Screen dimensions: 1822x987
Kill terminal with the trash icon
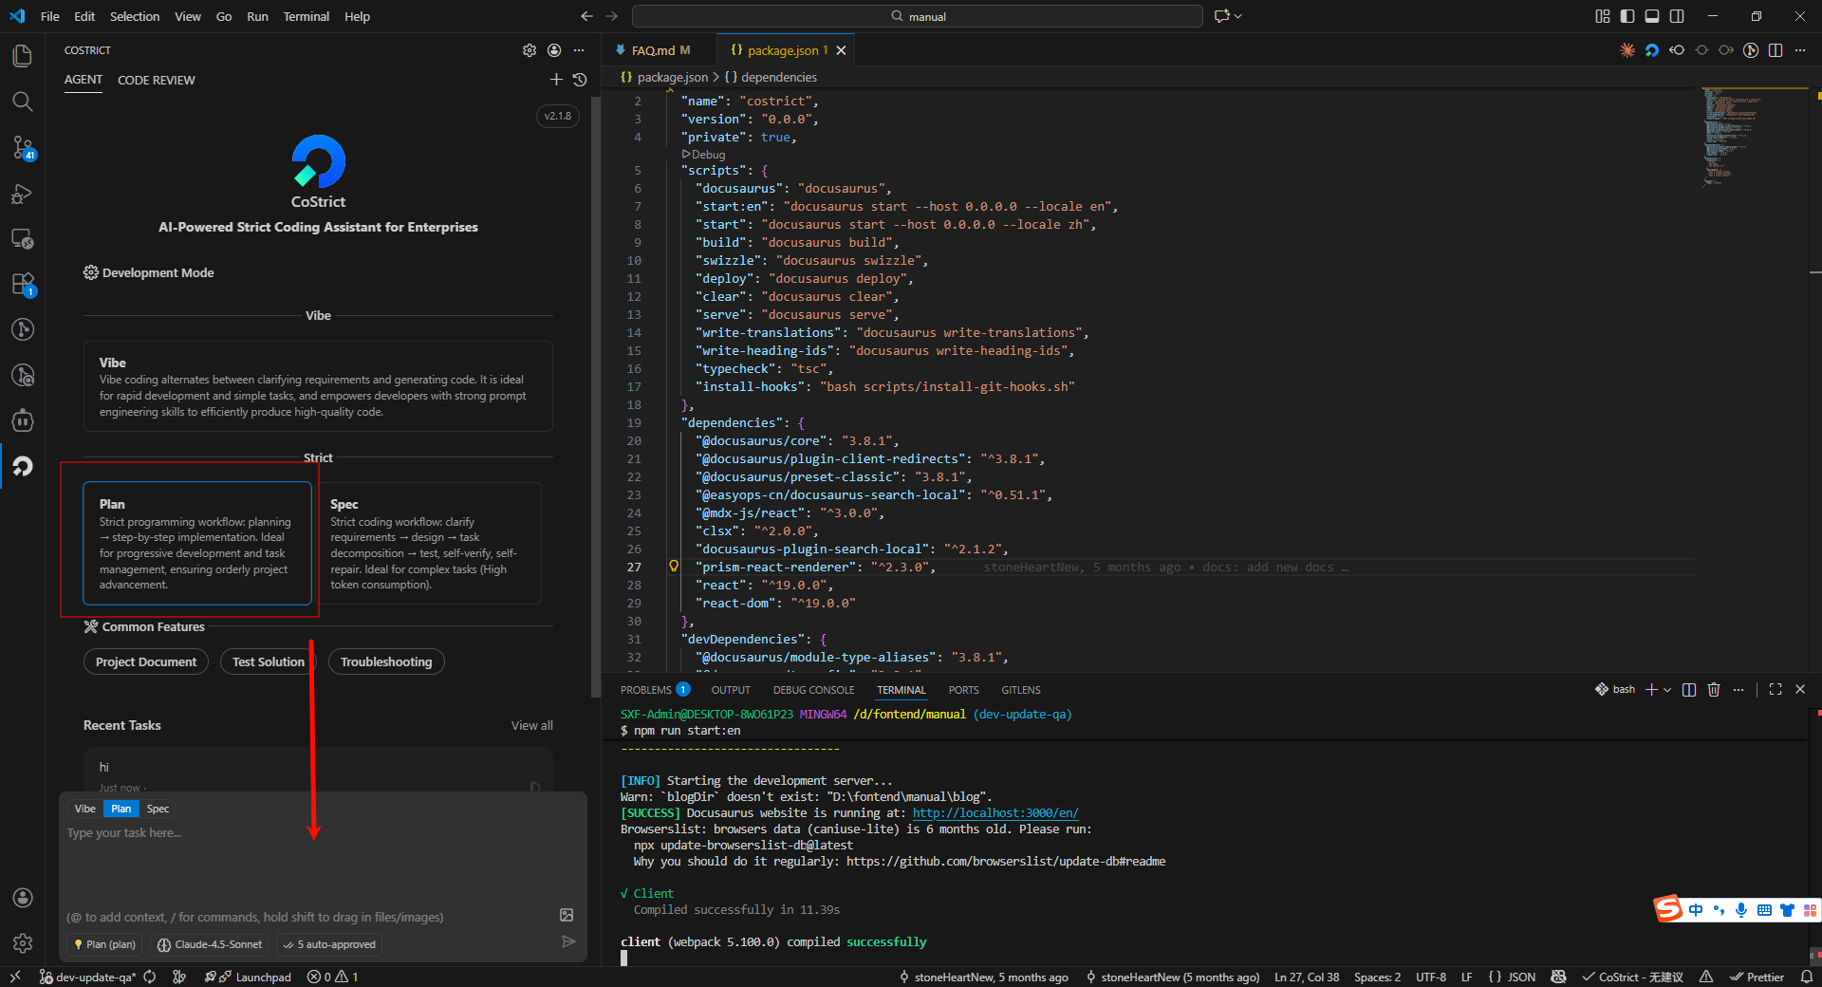point(1714,690)
